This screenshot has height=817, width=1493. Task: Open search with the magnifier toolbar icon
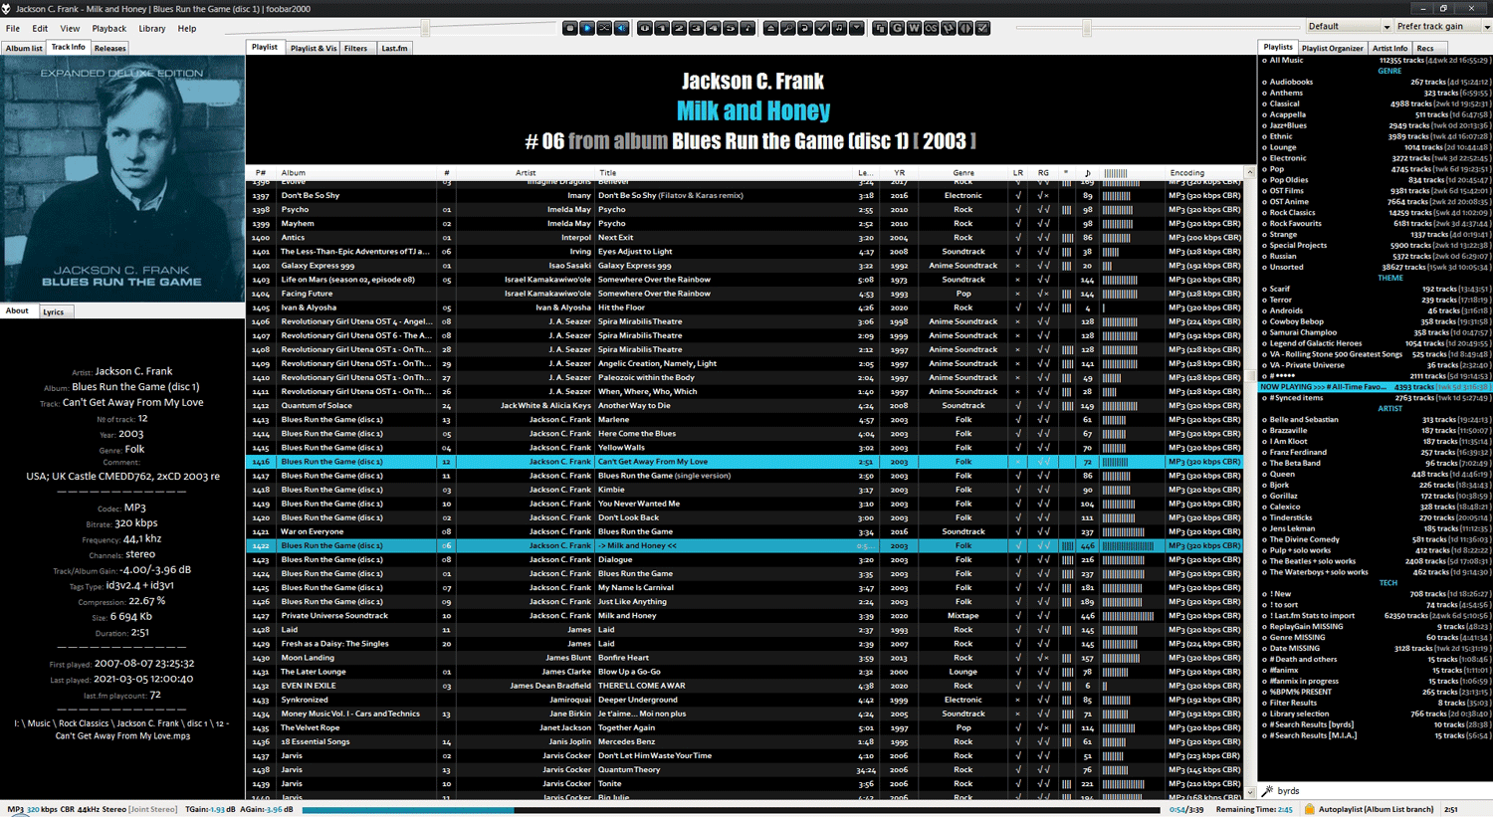pyautogui.click(x=787, y=28)
